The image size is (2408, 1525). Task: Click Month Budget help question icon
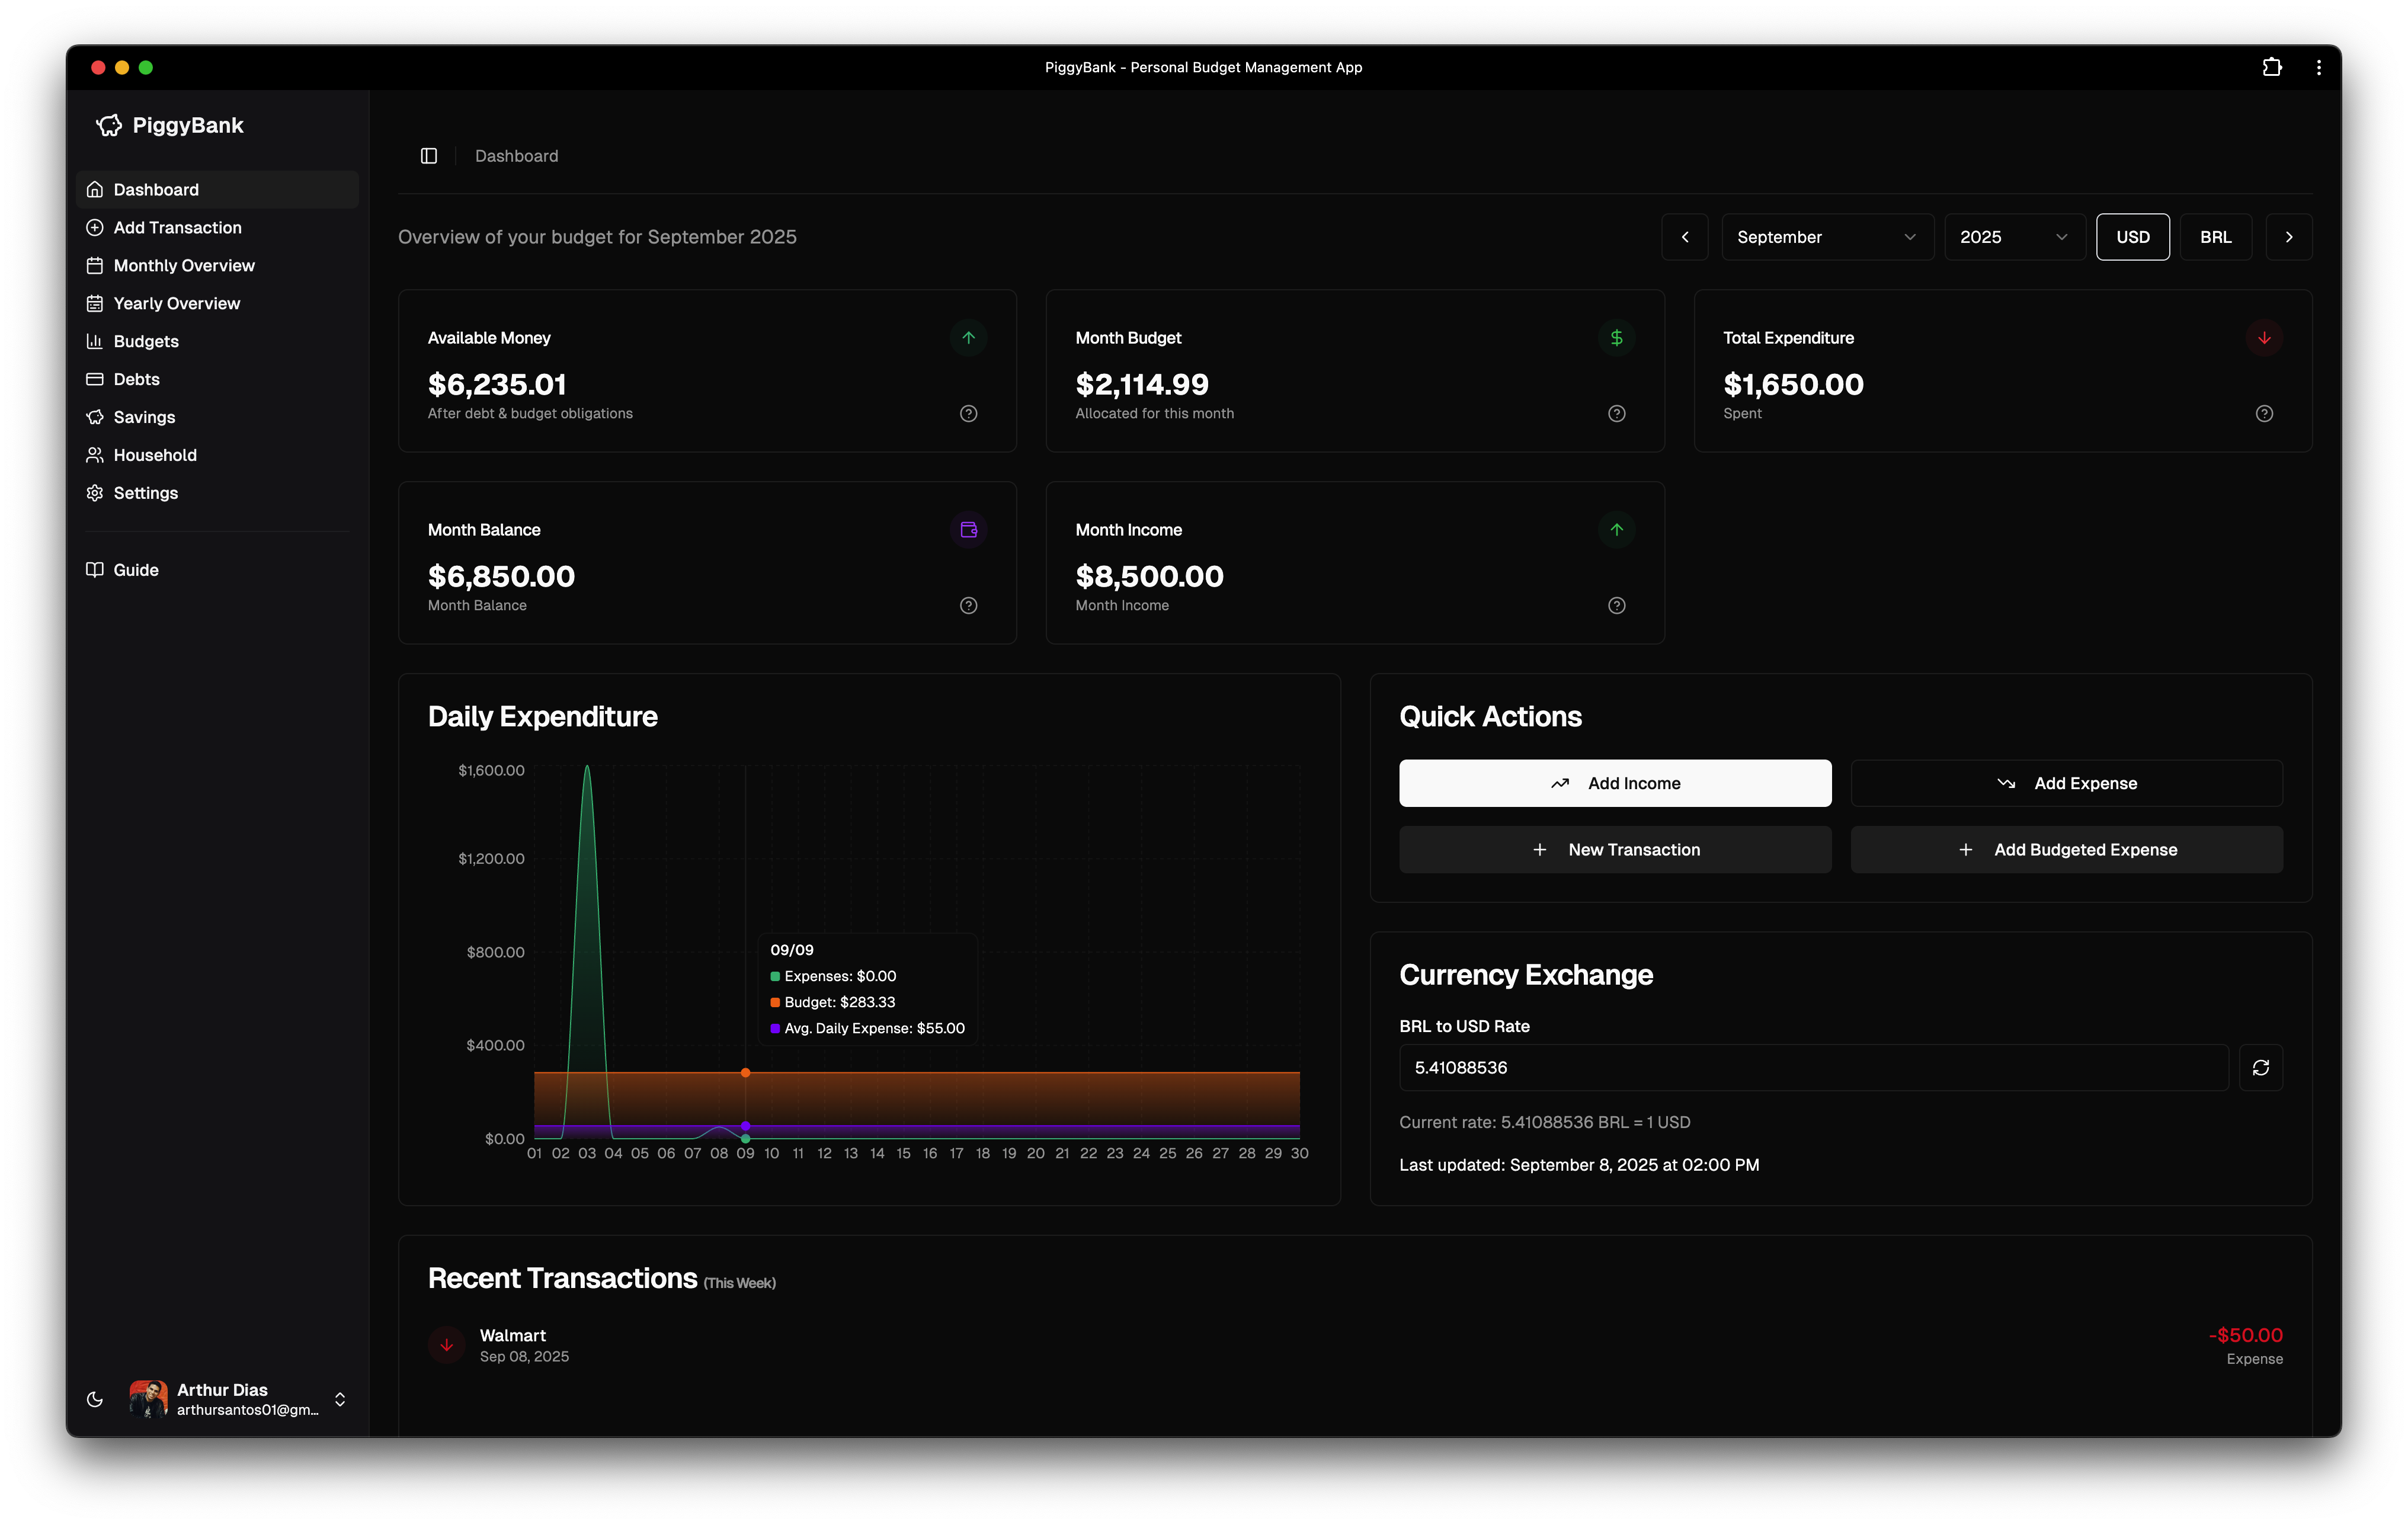[x=1616, y=414]
